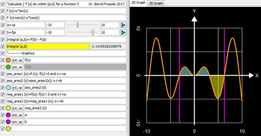This screenshot has height=136, width=261.
Task: Click the f(x) graph expression field
Action: (75, 60)
